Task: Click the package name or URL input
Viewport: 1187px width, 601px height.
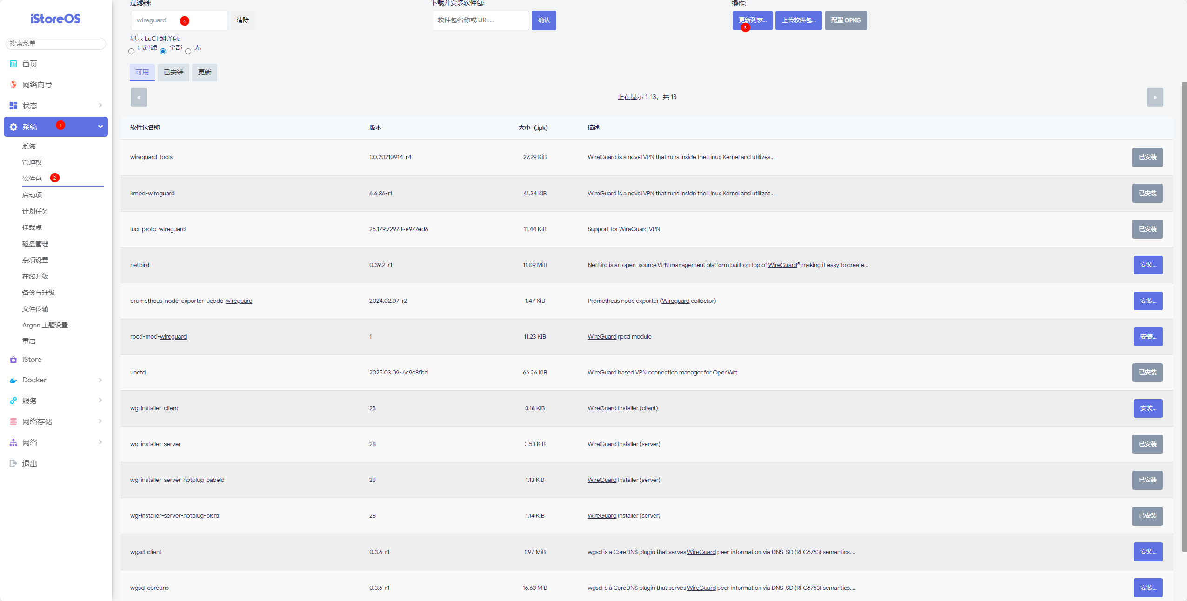Action: (480, 20)
